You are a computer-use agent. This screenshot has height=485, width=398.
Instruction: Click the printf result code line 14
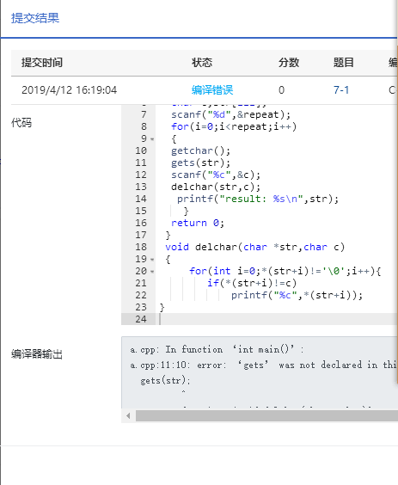point(258,199)
